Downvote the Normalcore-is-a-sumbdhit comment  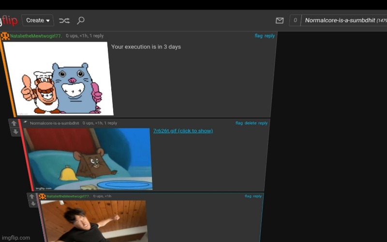(15, 132)
